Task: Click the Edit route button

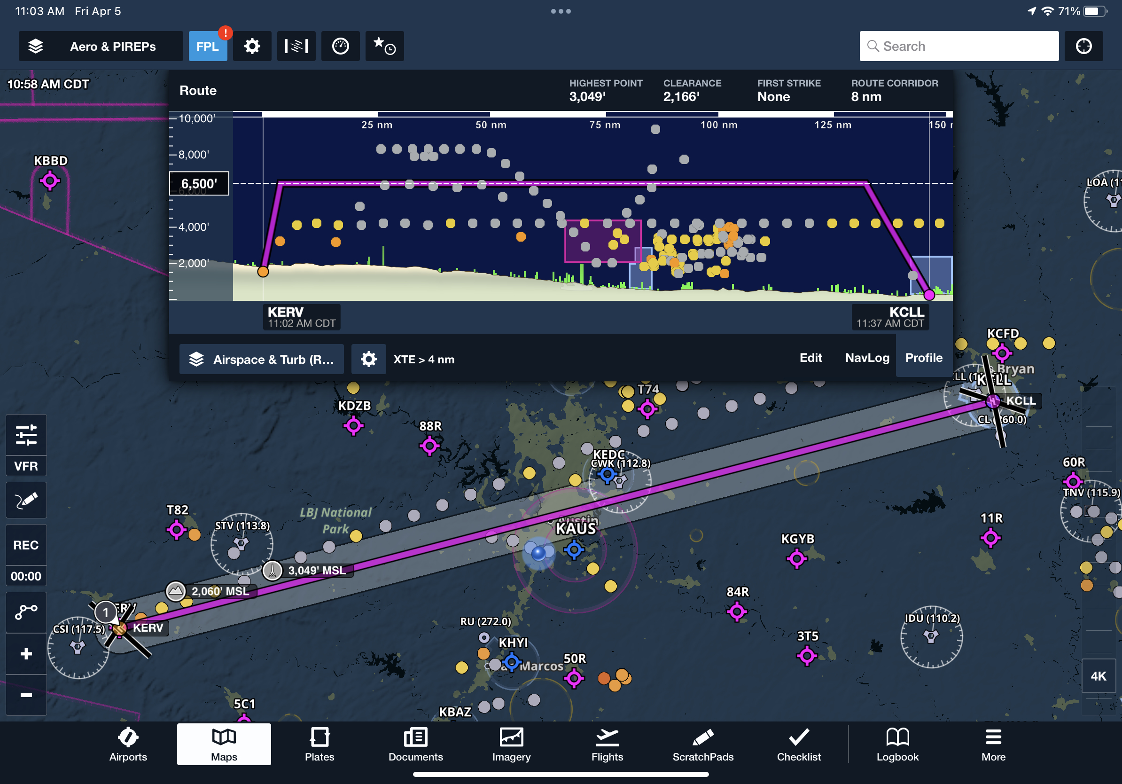Action: (811, 357)
